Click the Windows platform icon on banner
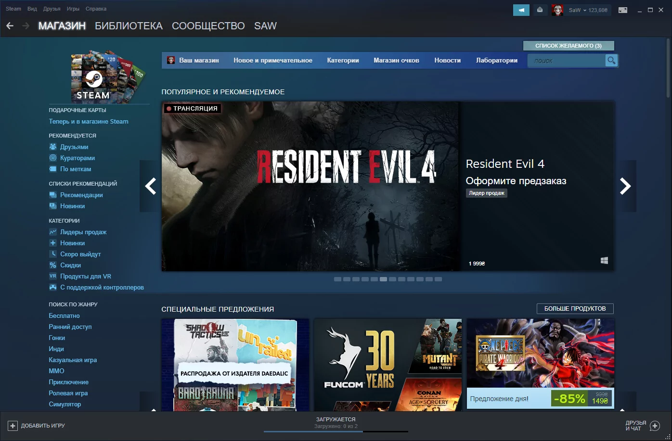The height and width of the screenshot is (441, 672). click(x=604, y=261)
